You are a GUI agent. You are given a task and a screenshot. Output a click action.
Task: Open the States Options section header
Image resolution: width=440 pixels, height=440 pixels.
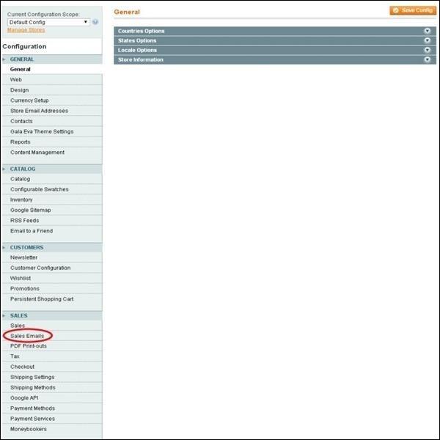(275, 40)
